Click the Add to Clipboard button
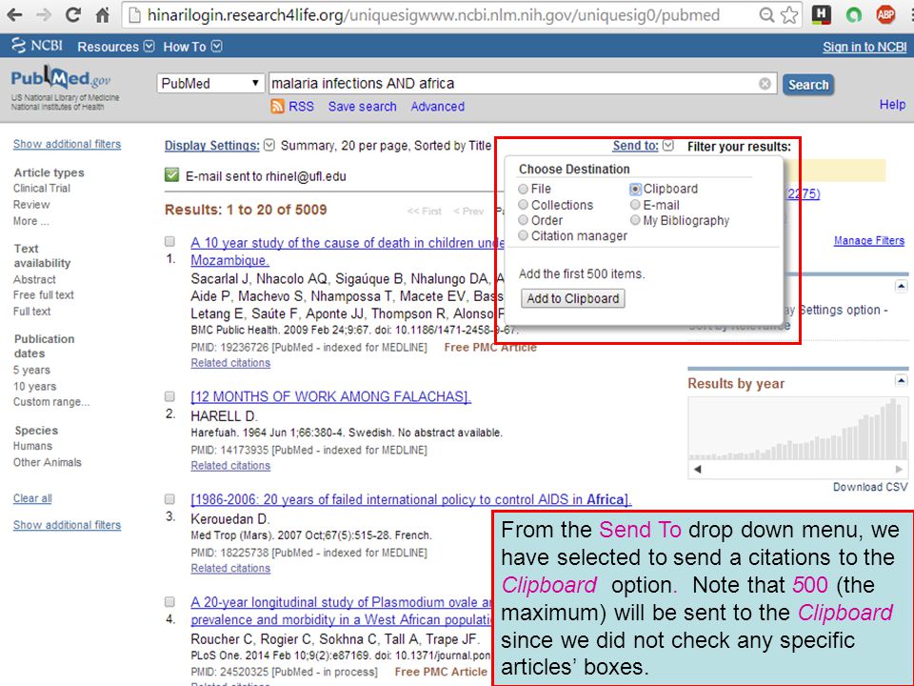The width and height of the screenshot is (914, 686). pos(573,298)
